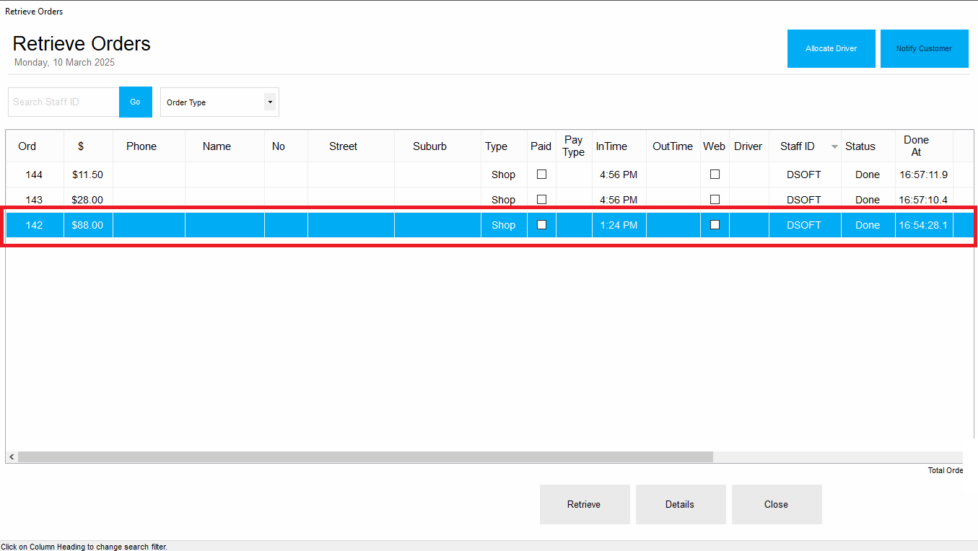
Task: Open order Details
Action: (x=680, y=504)
